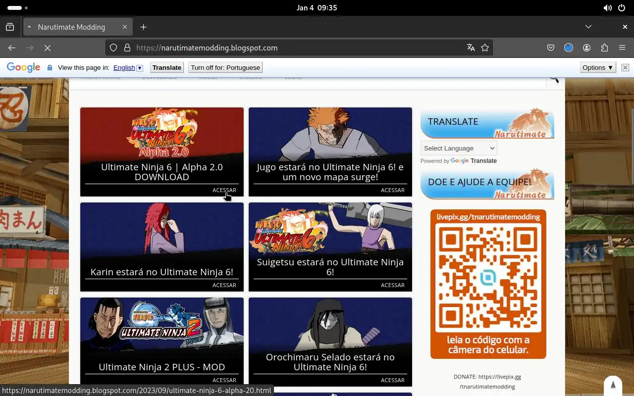
Task: Close the Google translate bar
Action: [625, 67]
